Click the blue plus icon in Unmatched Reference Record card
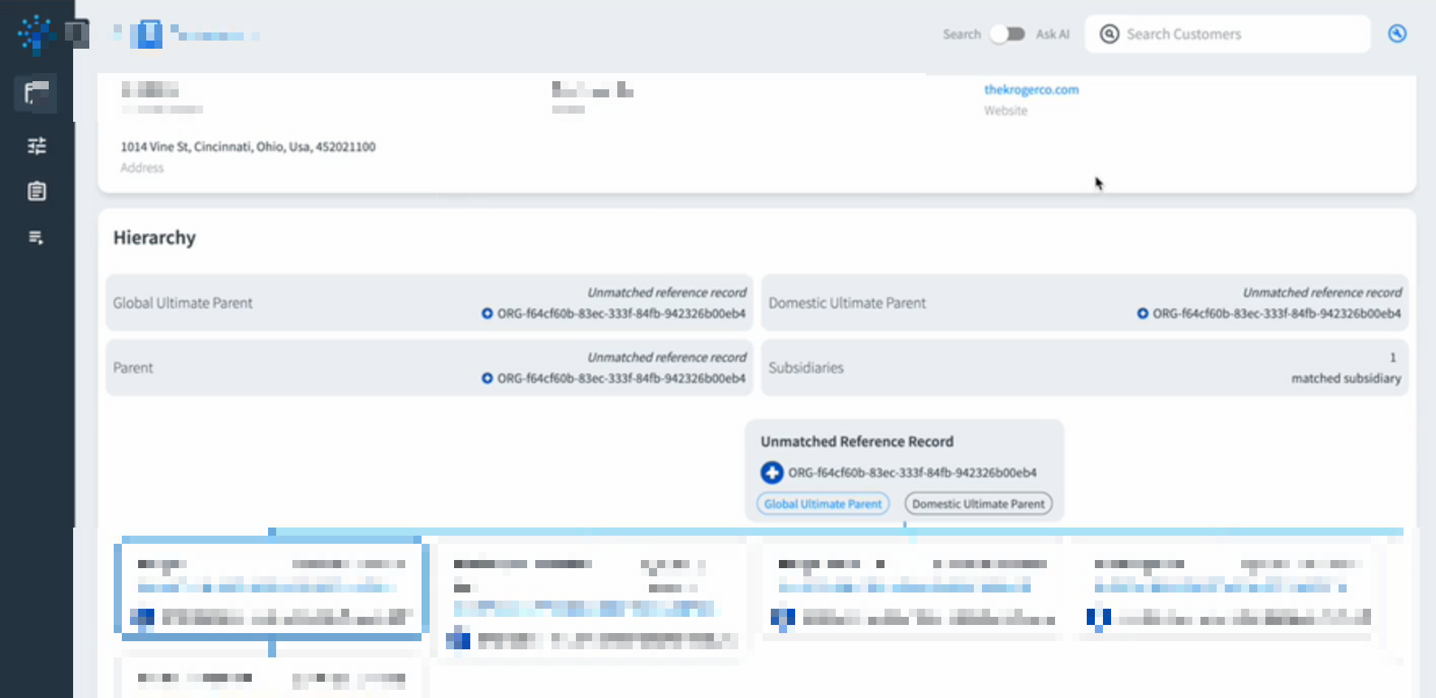Screen dimensions: 1436x698 772,472
